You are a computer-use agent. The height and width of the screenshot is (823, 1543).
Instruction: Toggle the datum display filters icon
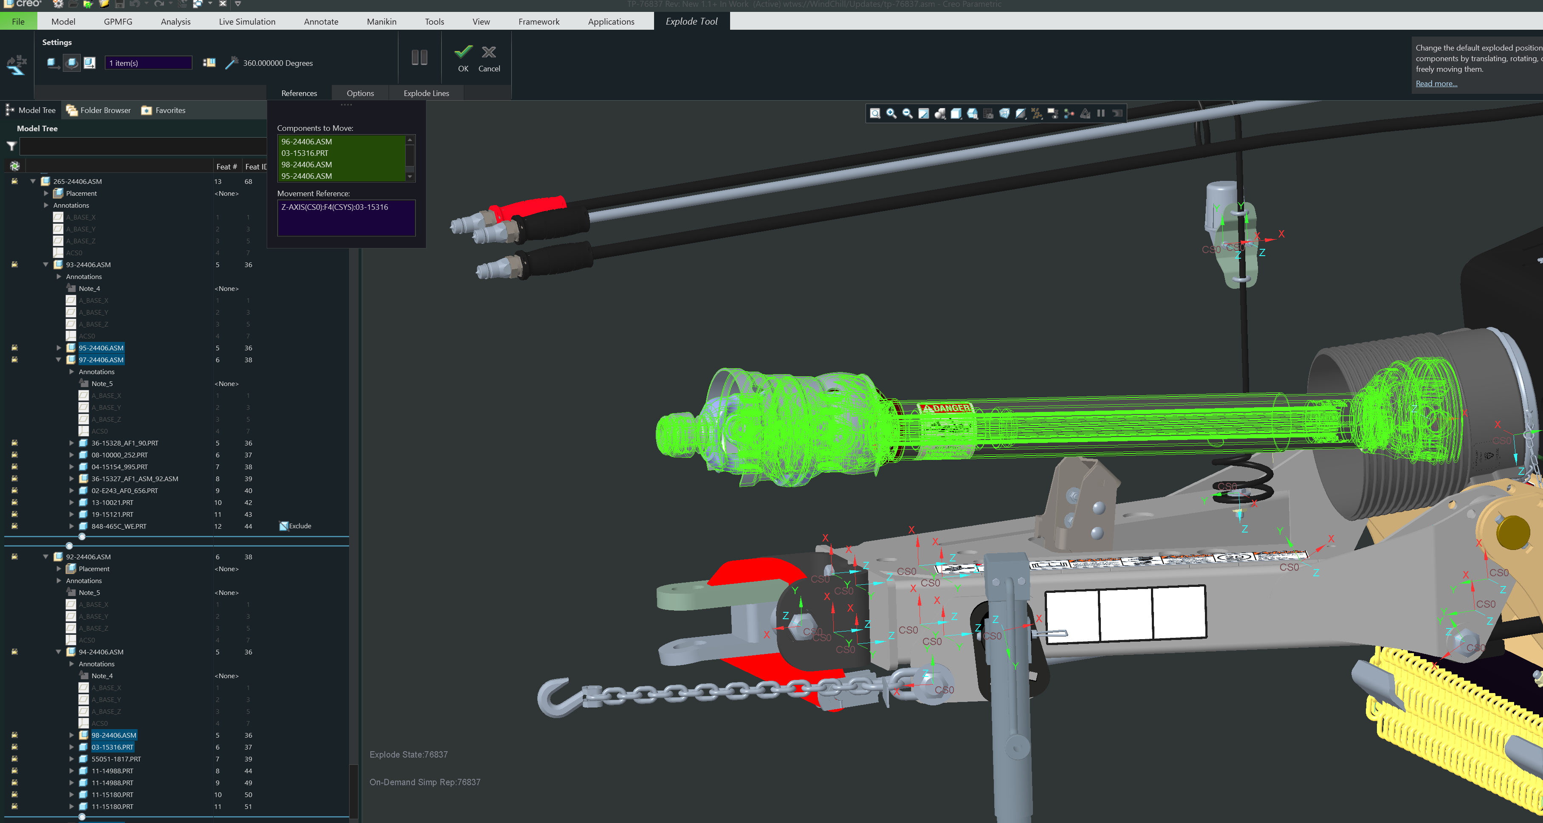pos(1037,113)
